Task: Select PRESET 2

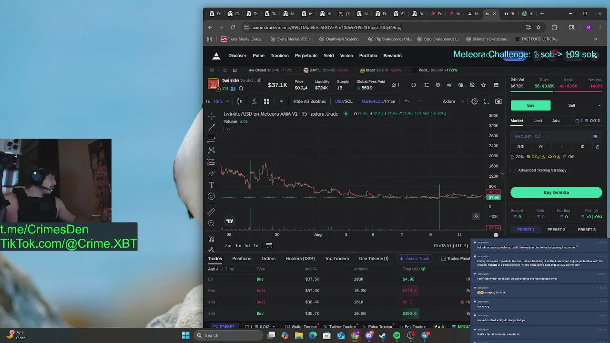Action: (556, 230)
